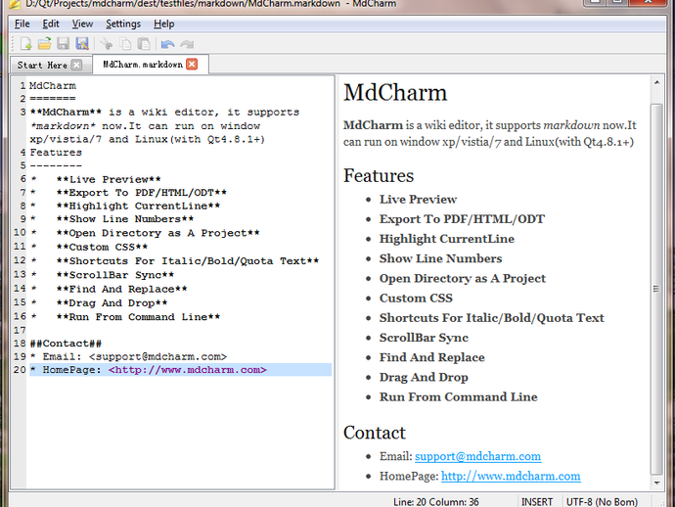Open the View menu
675x507 pixels.
[x=82, y=23]
